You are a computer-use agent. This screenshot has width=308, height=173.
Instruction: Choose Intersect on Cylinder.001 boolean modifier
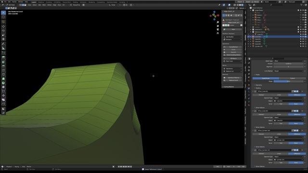click(261, 154)
